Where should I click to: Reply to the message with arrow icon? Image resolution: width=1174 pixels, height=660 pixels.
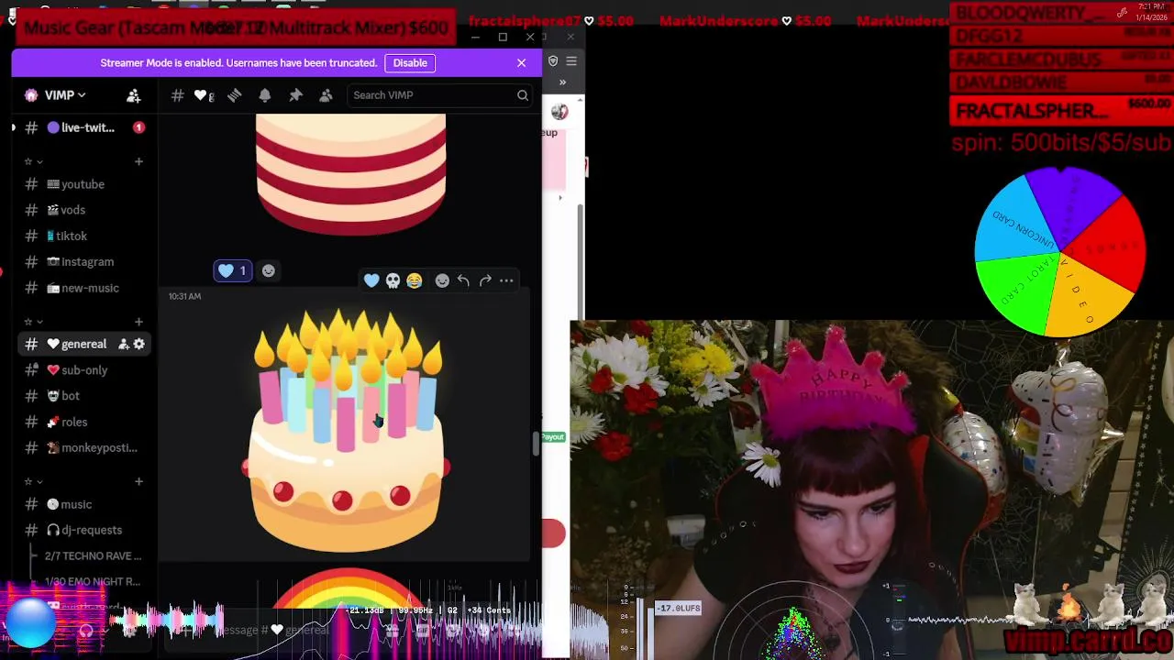pyautogui.click(x=463, y=280)
